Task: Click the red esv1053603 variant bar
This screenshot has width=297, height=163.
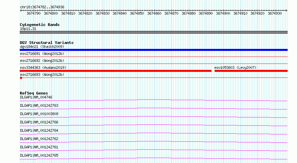Action: point(251,71)
